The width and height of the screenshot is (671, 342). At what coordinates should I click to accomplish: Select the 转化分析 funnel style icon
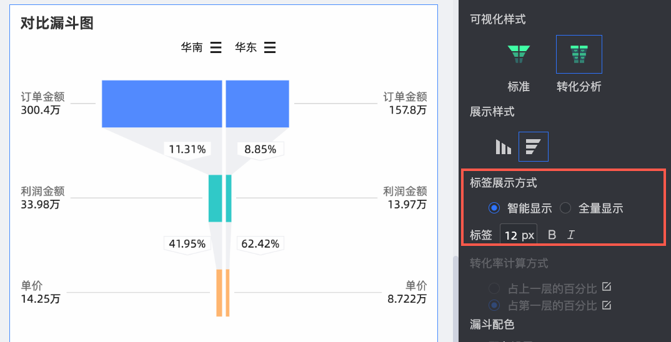pos(579,55)
